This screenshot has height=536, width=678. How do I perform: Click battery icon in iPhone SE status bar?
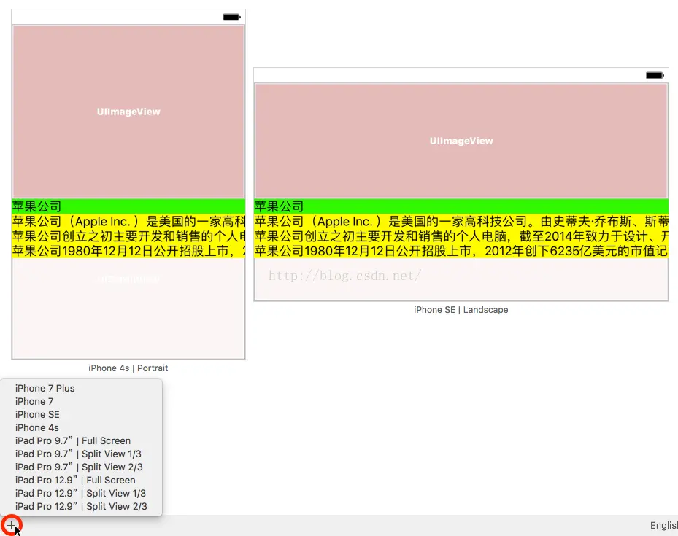click(655, 76)
